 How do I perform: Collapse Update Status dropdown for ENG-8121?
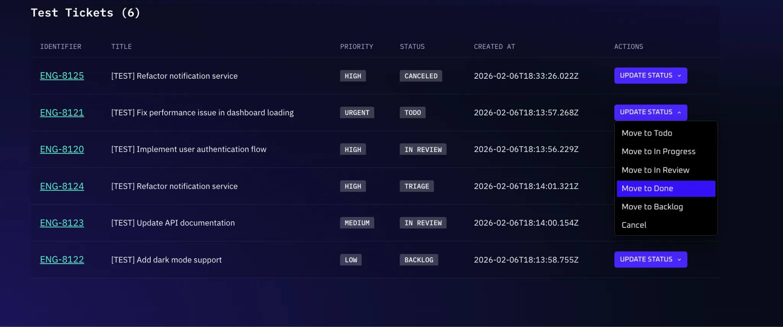(650, 112)
